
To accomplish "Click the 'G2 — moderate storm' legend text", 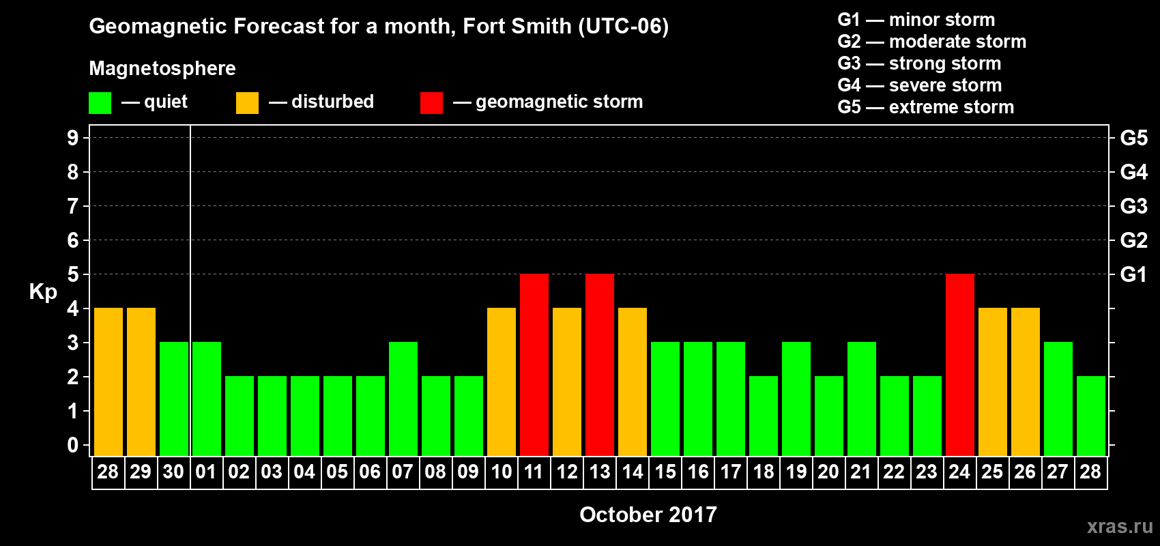I will (x=932, y=42).
